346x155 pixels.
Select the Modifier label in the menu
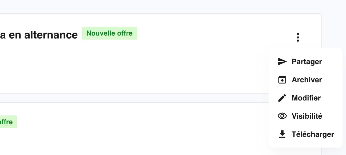306,98
